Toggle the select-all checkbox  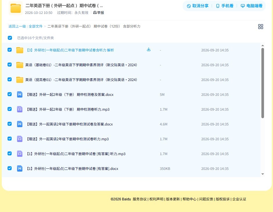10,38
